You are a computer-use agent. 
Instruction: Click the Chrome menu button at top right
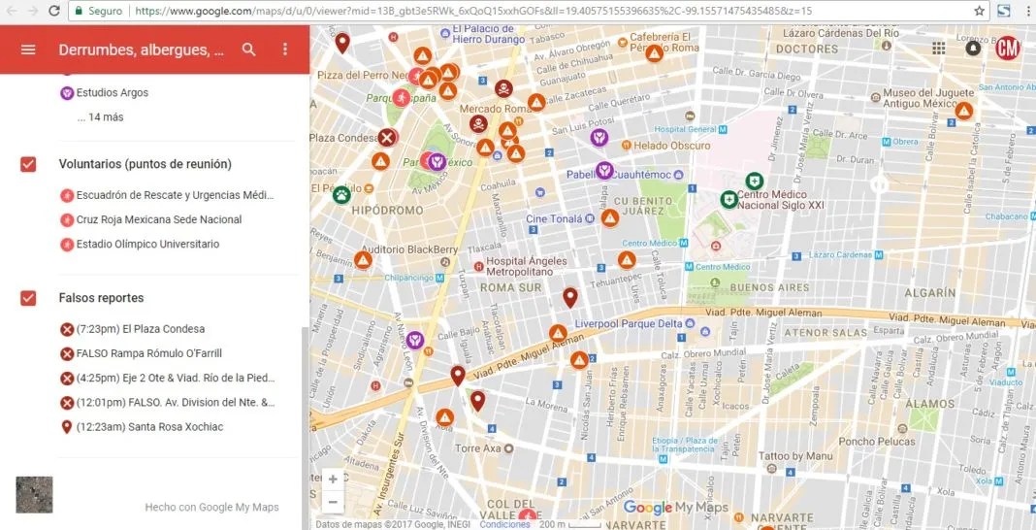tap(1026, 11)
